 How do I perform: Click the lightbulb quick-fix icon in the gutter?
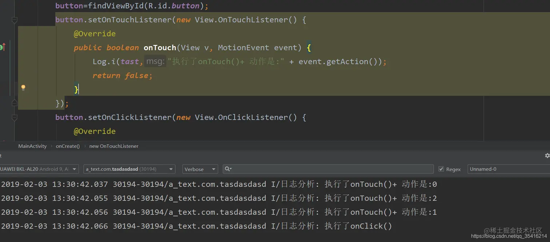tap(23, 88)
